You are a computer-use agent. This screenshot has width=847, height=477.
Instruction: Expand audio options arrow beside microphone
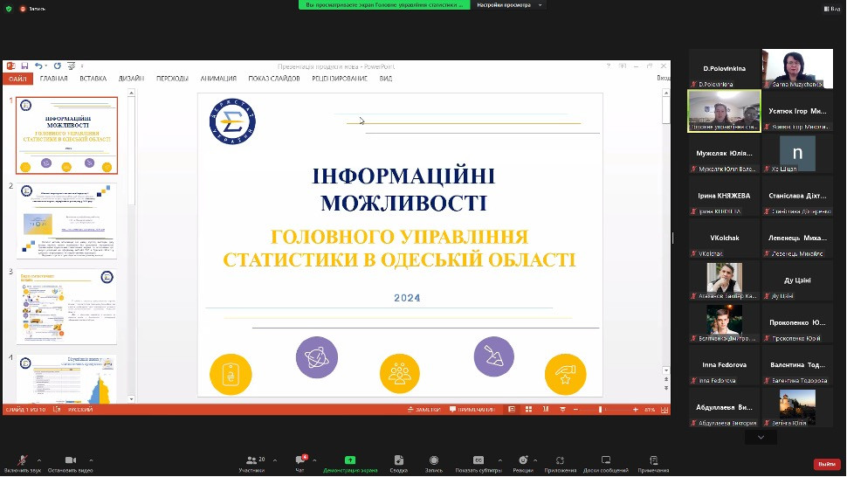[x=38, y=460]
